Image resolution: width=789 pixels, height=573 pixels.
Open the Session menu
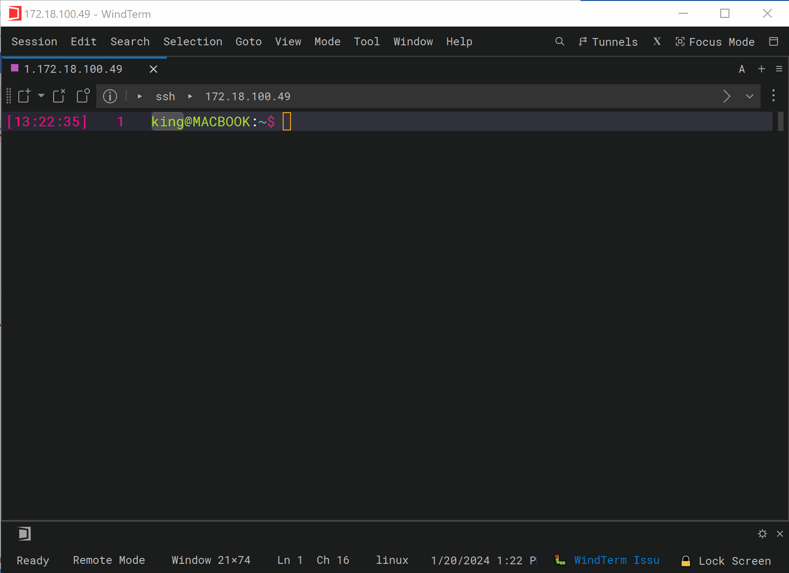click(x=34, y=42)
